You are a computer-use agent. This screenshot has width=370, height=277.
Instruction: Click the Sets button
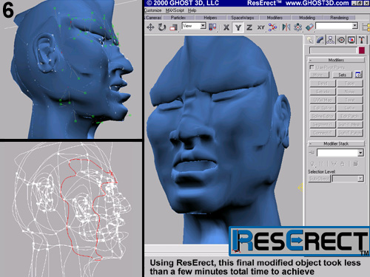coord(342,75)
